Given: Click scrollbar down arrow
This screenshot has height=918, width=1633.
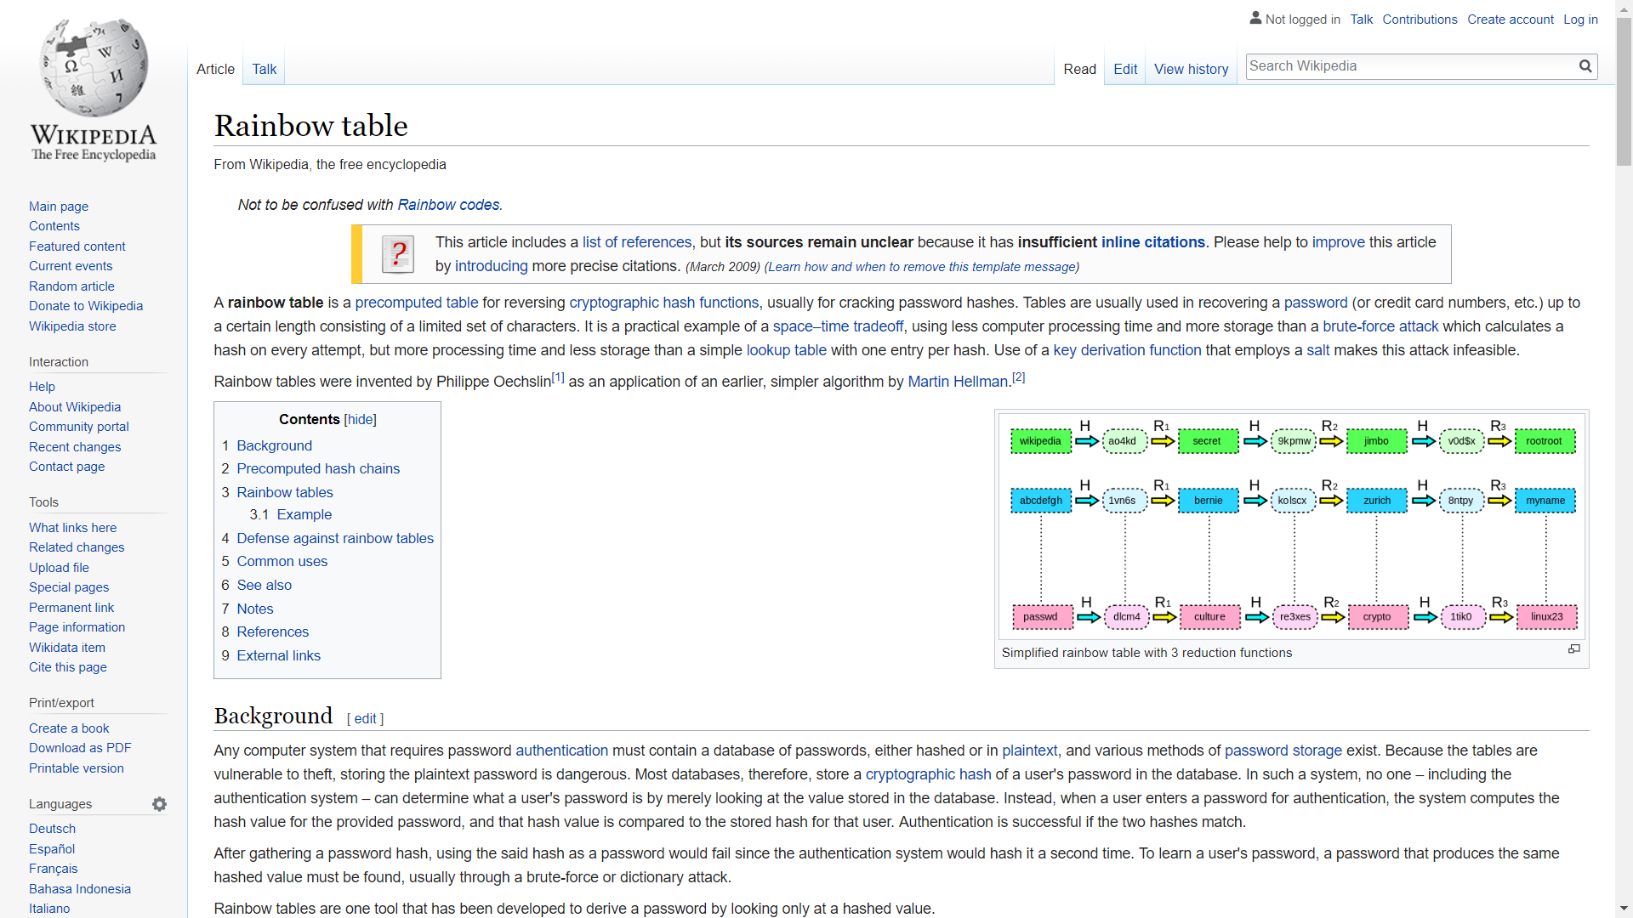Looking at the screenshot, I should [x=1624, y=909].
